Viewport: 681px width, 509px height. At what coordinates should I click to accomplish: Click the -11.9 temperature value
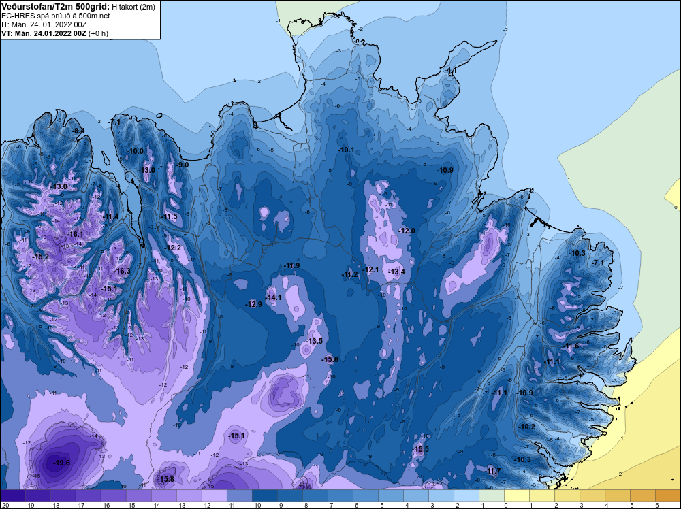291,265
